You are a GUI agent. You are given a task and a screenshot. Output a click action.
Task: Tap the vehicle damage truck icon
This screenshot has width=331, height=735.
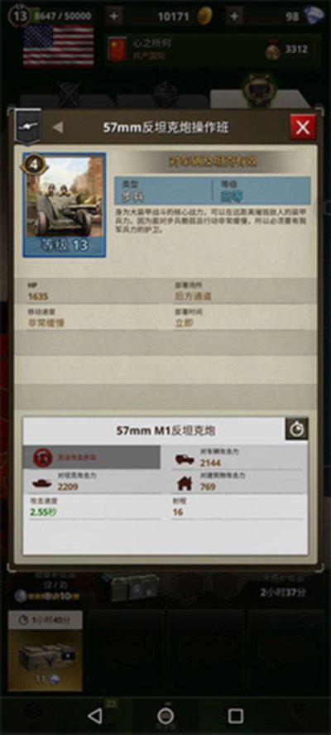[185, 459]
